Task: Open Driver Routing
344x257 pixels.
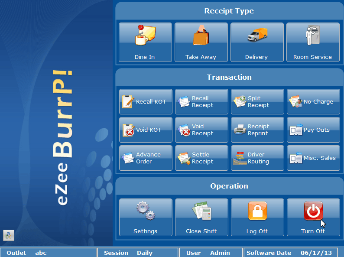Action: tap(257, 158)
